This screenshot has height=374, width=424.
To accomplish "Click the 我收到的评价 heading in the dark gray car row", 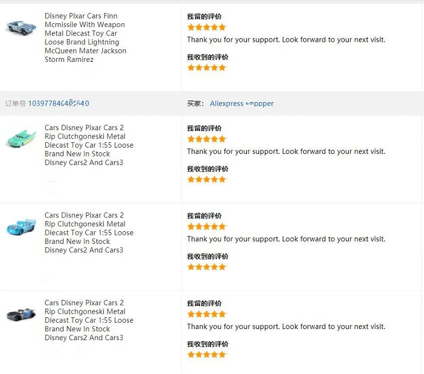I will tap(208, 344).
